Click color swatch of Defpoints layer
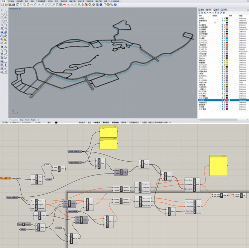This screenshot has width=249, height=248. tap(227, 58)
